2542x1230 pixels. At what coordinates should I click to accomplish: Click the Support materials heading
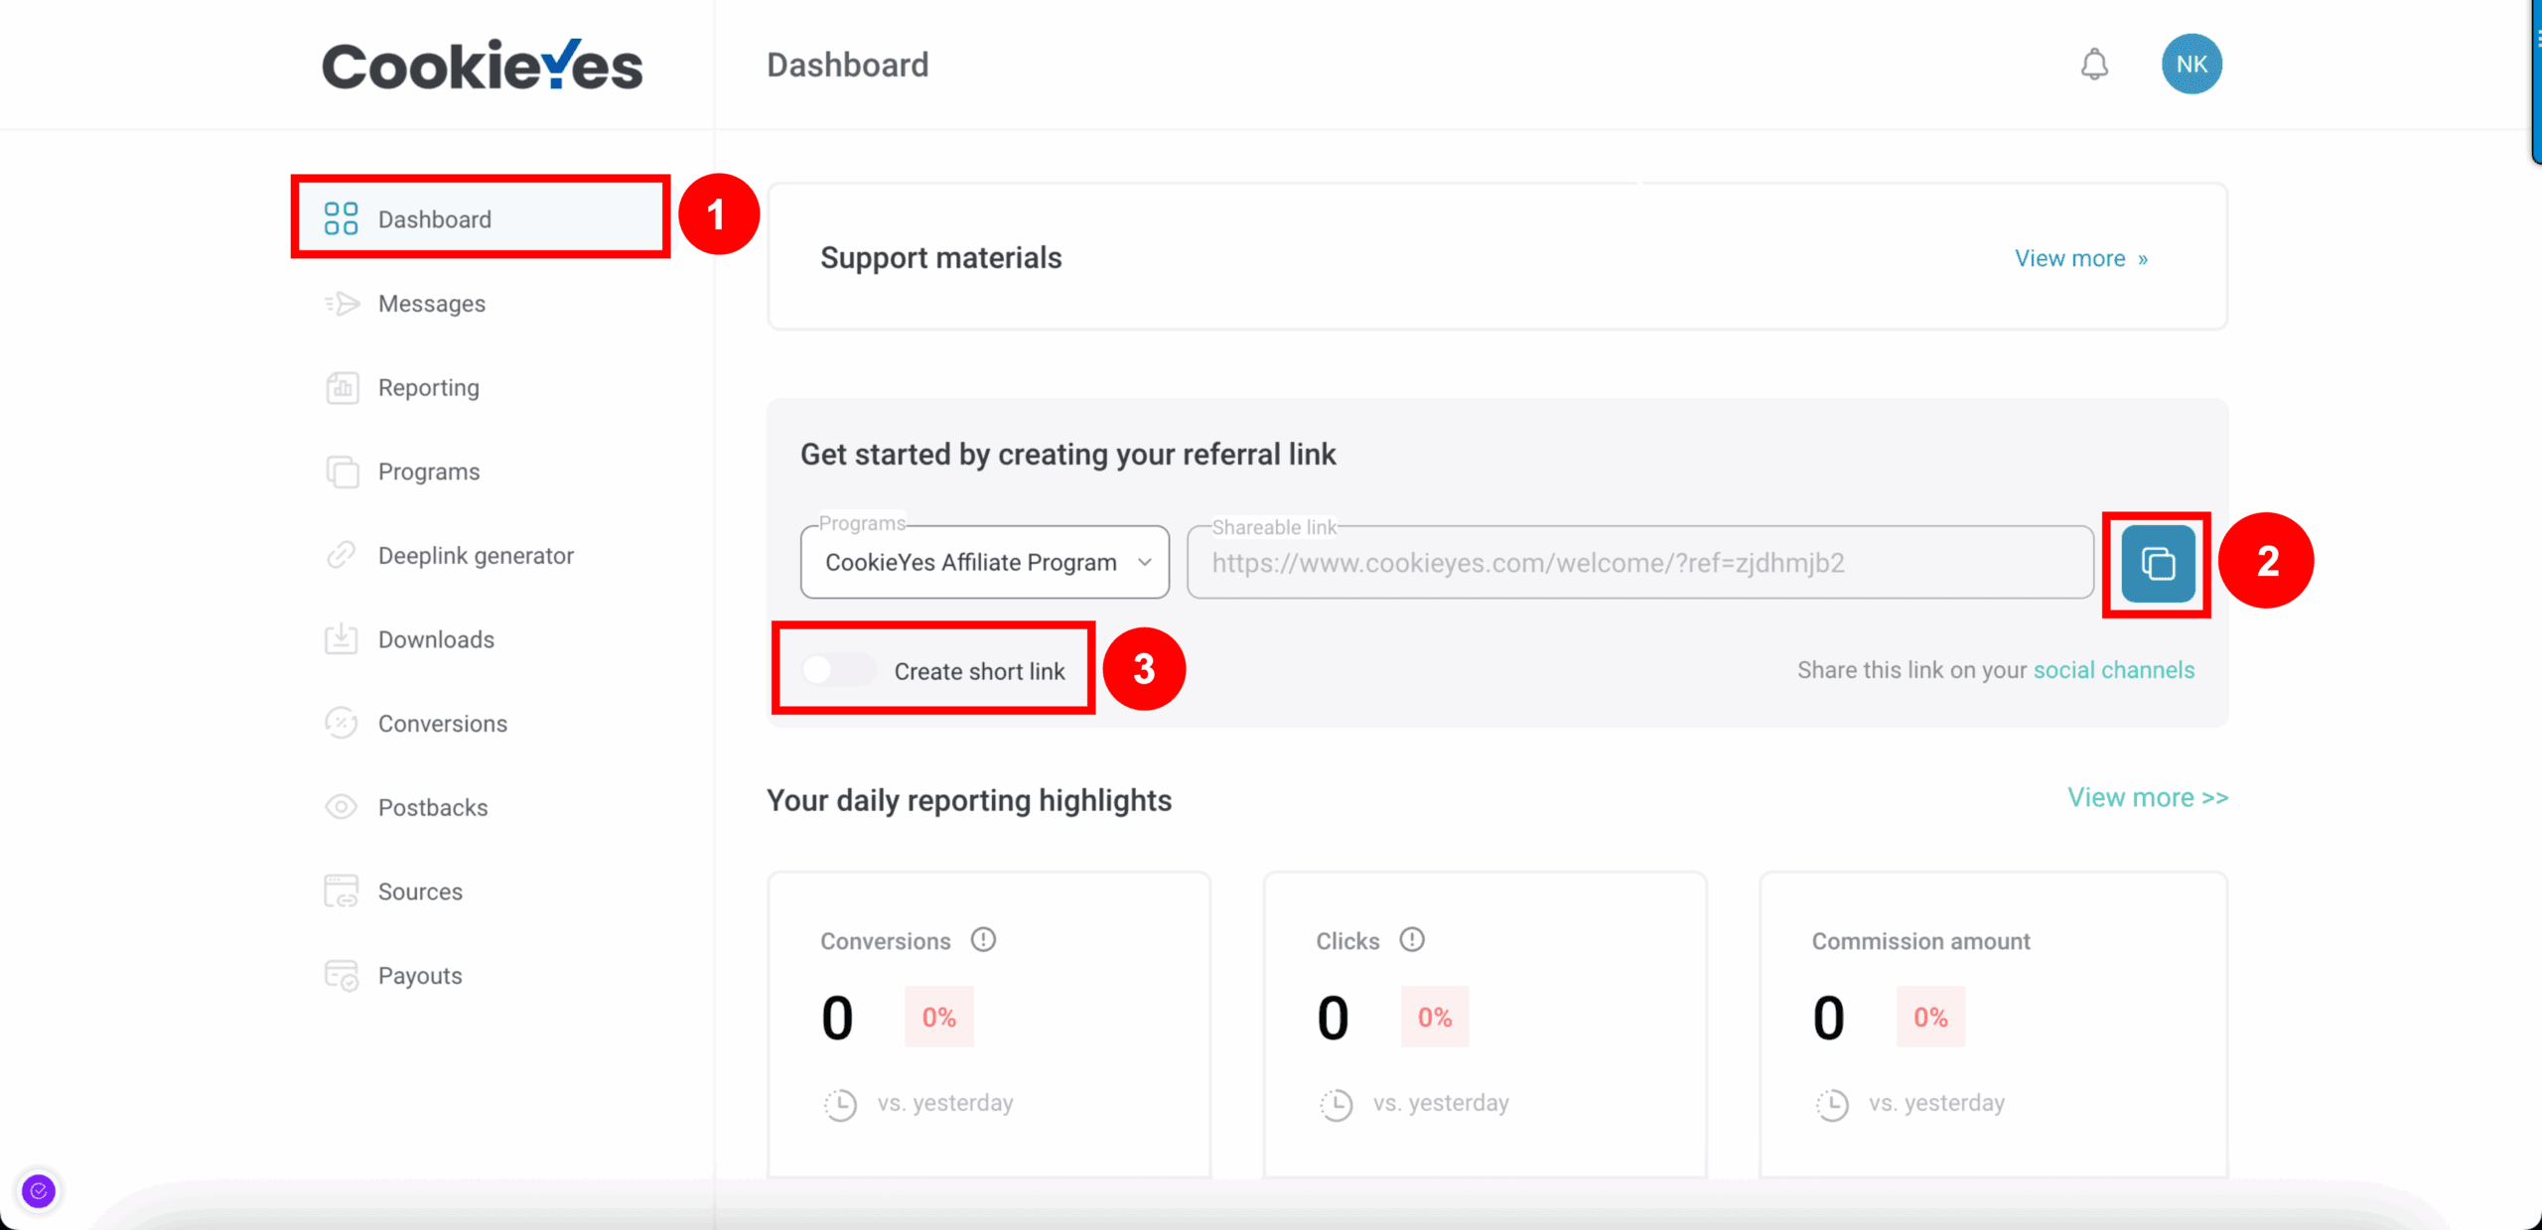pos(940,257)
